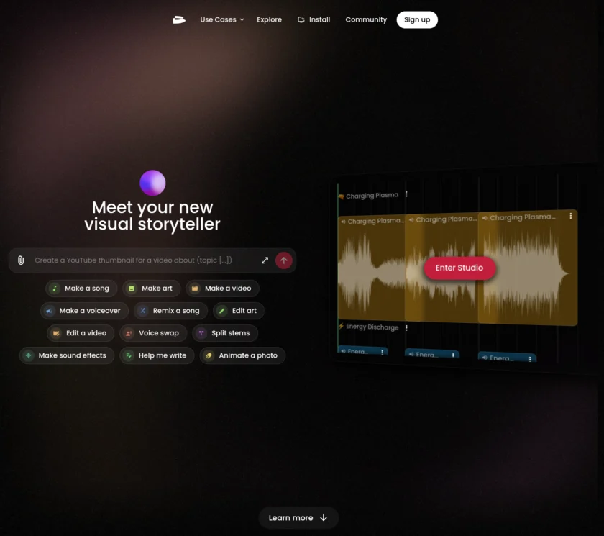This screenshot has width=604, height=536.
Task: Open third Charging Plasma clip options
Action: tap(570, 216)
